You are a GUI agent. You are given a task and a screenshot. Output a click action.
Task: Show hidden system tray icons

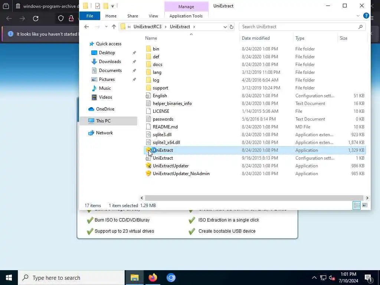coord(314,278)
